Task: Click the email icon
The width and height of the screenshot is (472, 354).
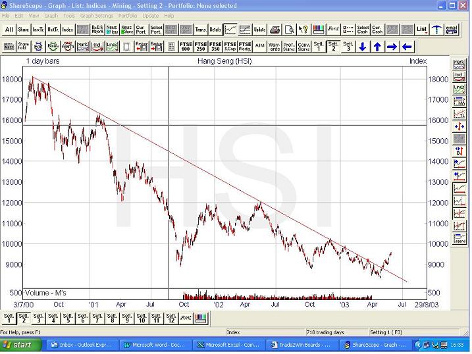Action: [451, 30]
